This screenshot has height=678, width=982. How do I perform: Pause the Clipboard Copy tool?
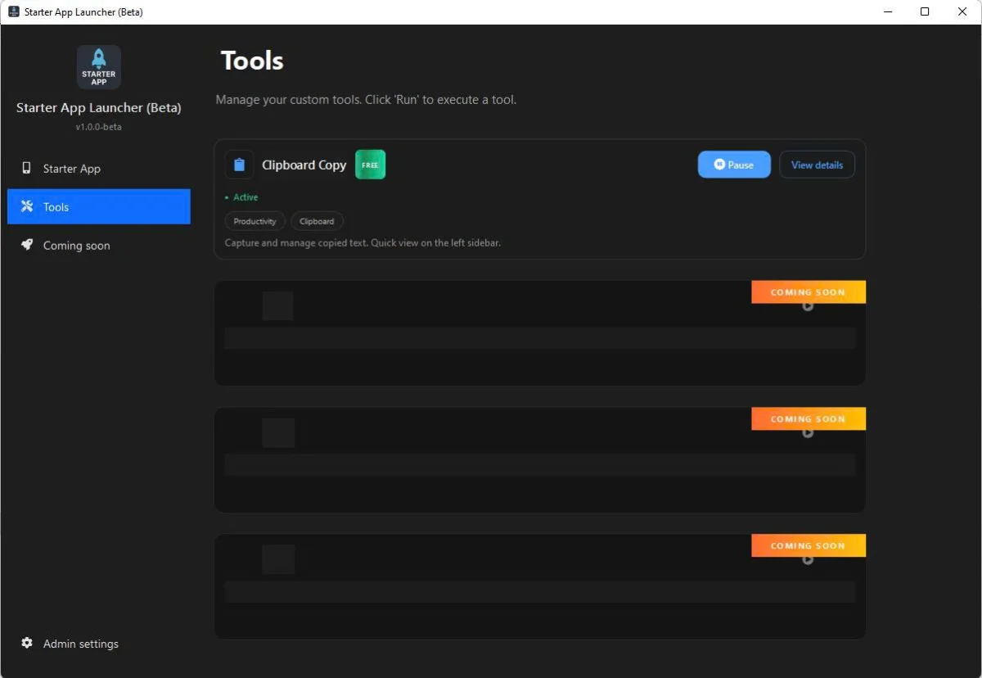click(x=733, y=164)
